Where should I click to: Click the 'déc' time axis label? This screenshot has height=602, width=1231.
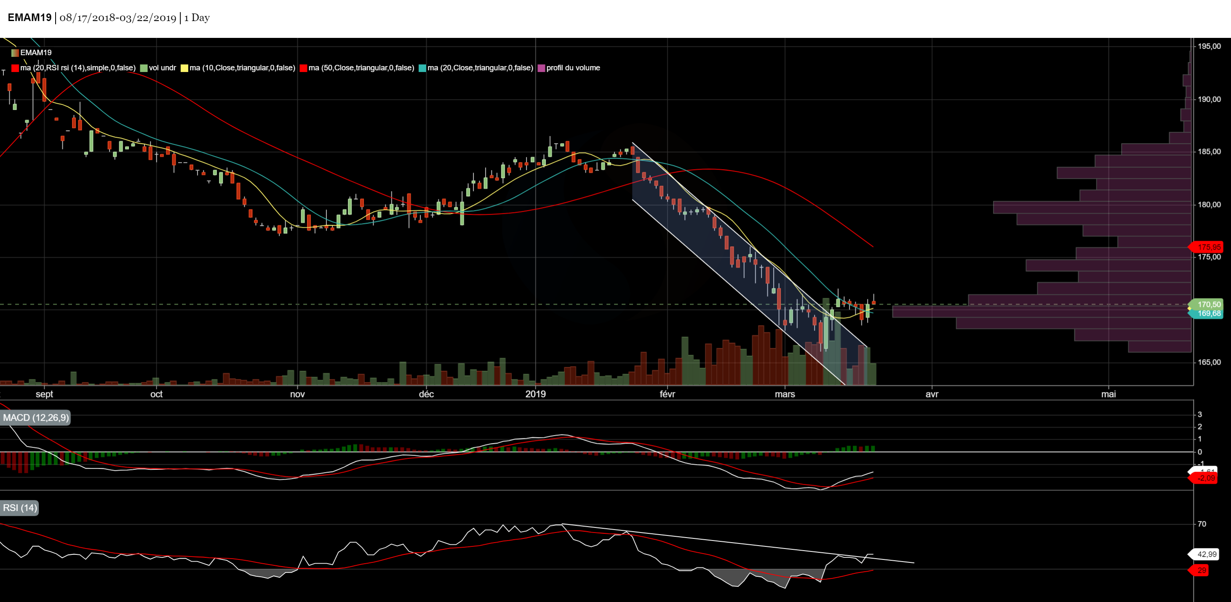tap(426, 394)
